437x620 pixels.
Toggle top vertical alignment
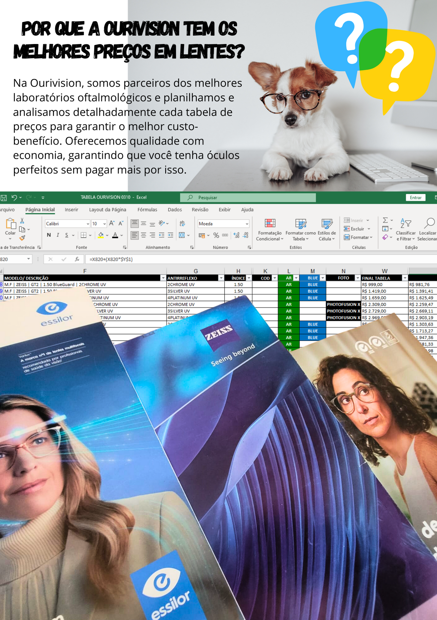coord(135,223)
